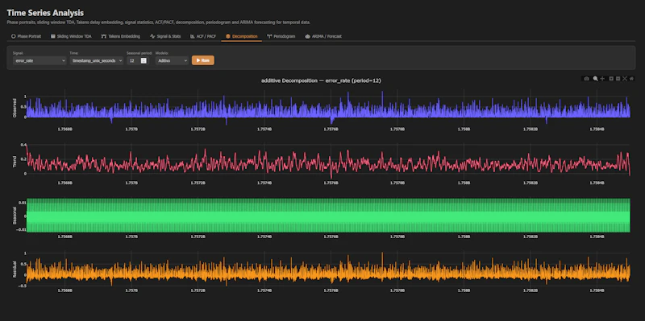Screen dimensions: 645x321
Task: Switch to the Periodogram tab
Action: point(281,36)
